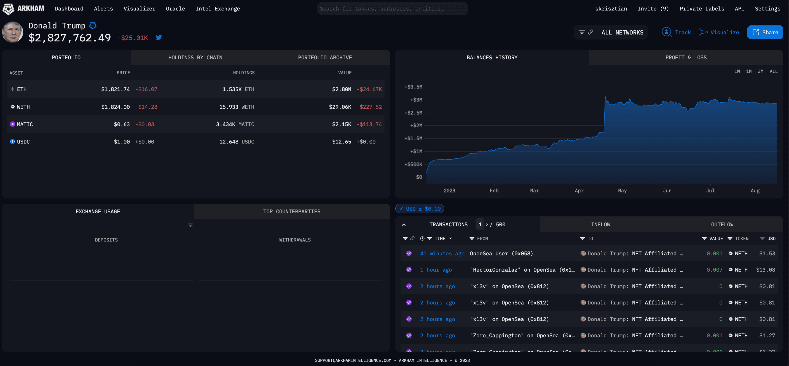Switch to the OUTFLOW tab
Image resolution: width=789 pixels, height=366 pixels.
pyautogui.click(x=722, y=225)
